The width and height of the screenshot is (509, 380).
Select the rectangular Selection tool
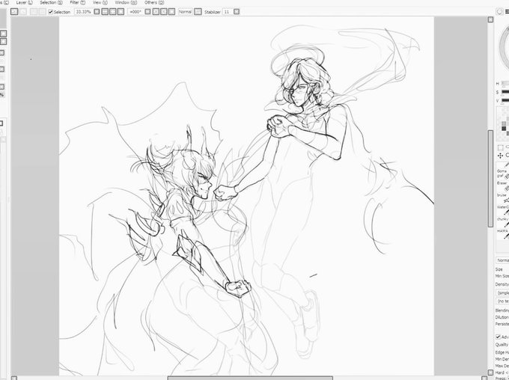pyautogui.click(x=501, y=147)
